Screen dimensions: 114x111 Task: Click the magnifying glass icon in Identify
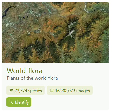pos(11,102)
